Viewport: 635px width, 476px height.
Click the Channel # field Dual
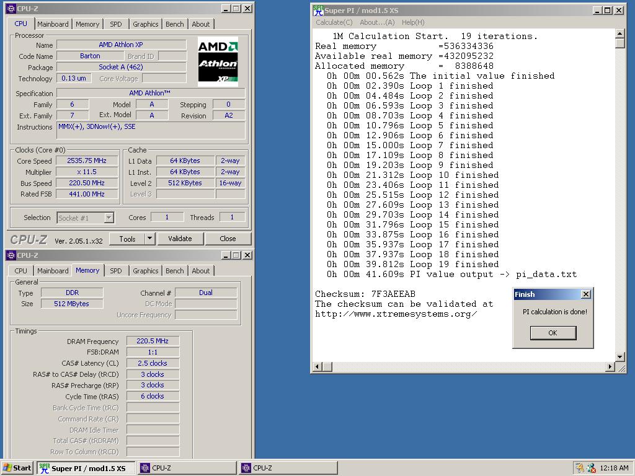pos(206,293)
